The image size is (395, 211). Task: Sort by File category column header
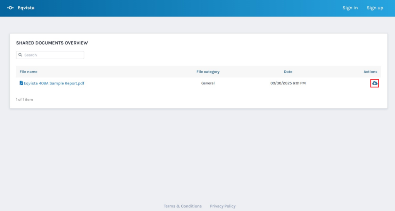208,72
